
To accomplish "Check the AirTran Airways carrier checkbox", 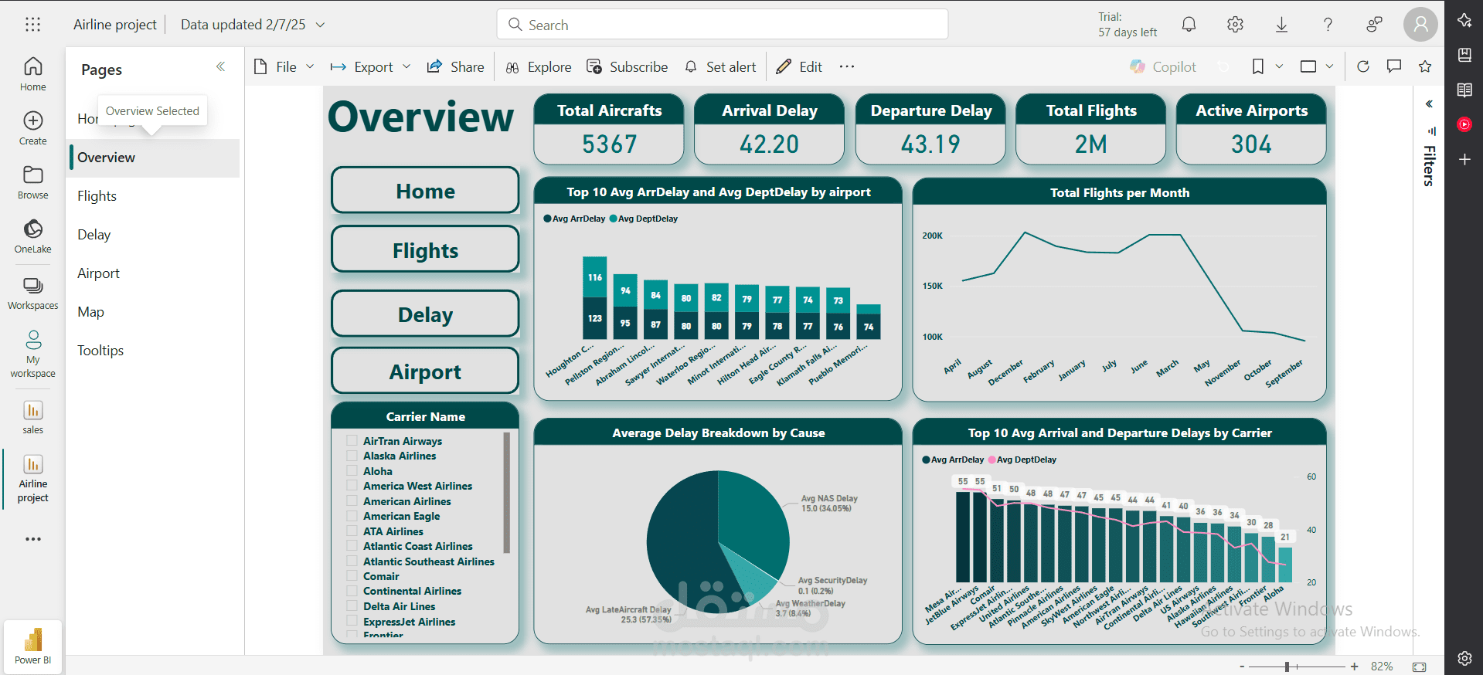I will 352,440.
